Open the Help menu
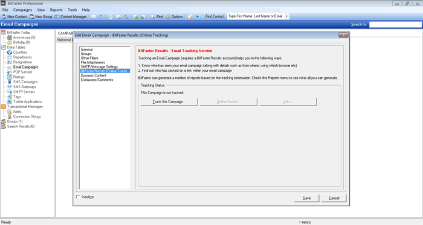 [x=86, y=10]
